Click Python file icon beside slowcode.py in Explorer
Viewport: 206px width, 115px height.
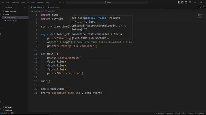5,20
